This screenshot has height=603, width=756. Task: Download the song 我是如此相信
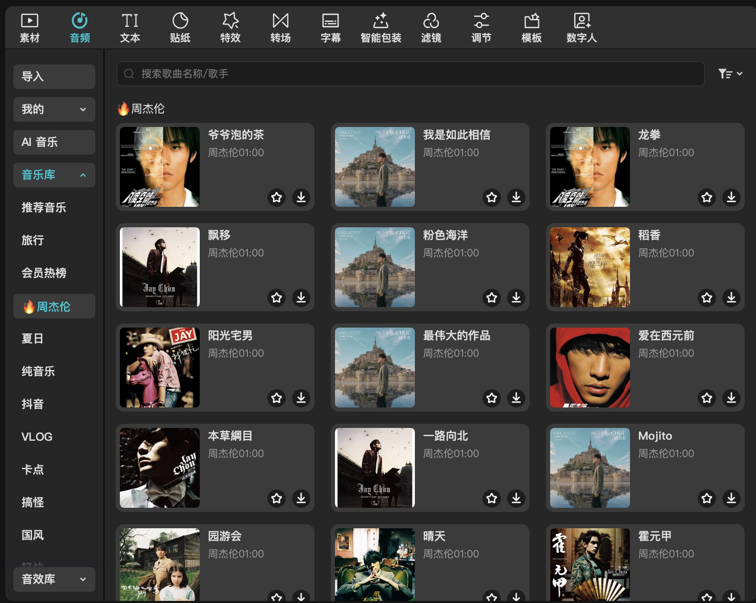click(516, 197)
